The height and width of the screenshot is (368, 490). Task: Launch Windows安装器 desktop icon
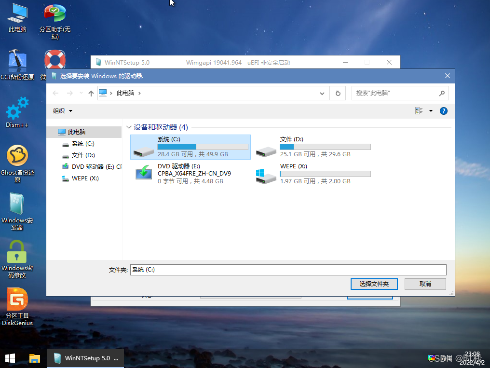[17, 211]
